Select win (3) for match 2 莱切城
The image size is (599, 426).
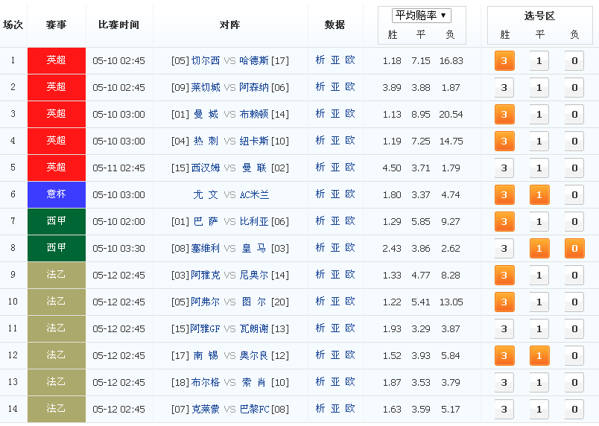point(504,88)
